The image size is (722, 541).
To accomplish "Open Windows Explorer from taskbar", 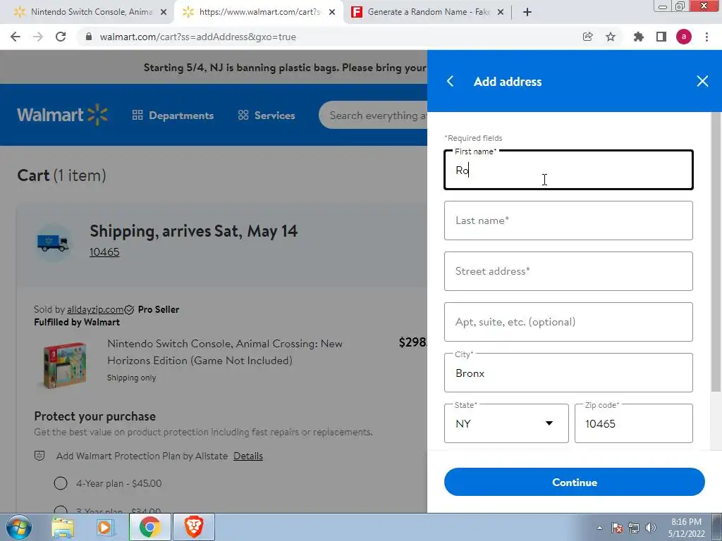I will (x=63, y=527).
